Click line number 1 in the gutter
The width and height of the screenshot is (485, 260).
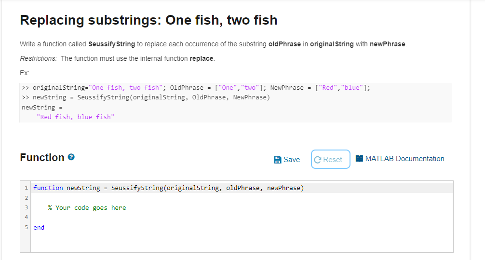click(27, 188)
